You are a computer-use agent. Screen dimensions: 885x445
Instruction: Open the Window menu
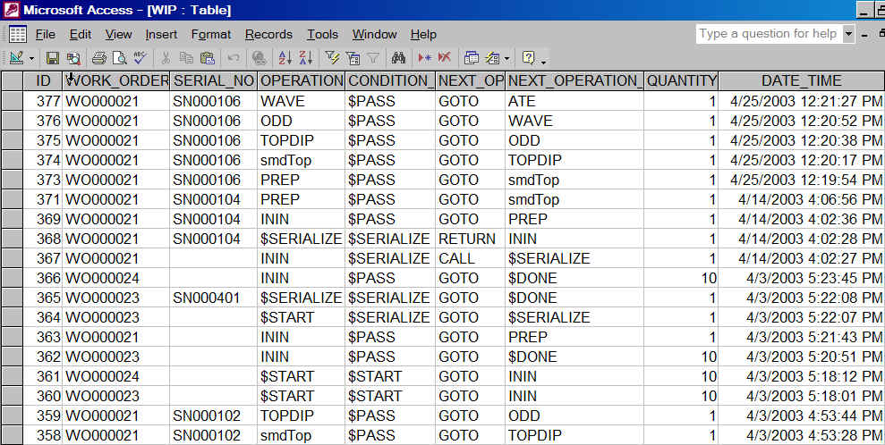(x=375, y=34)
